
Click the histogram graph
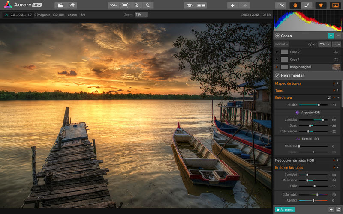point(307,21)
